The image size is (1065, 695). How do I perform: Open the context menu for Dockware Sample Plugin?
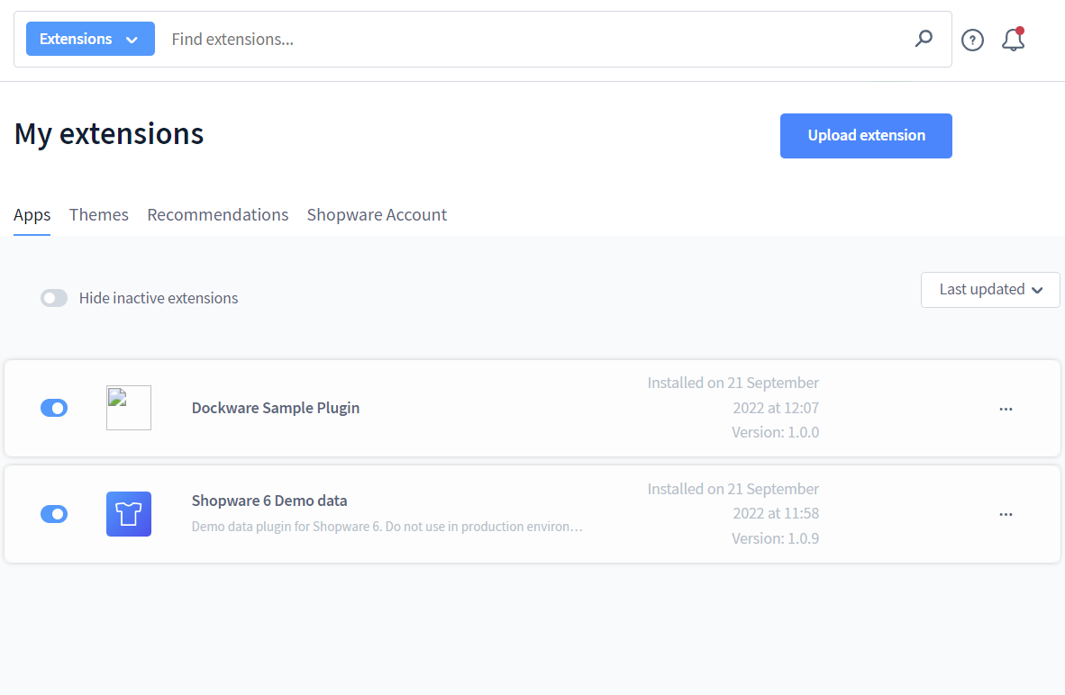tap(1006, 409)
